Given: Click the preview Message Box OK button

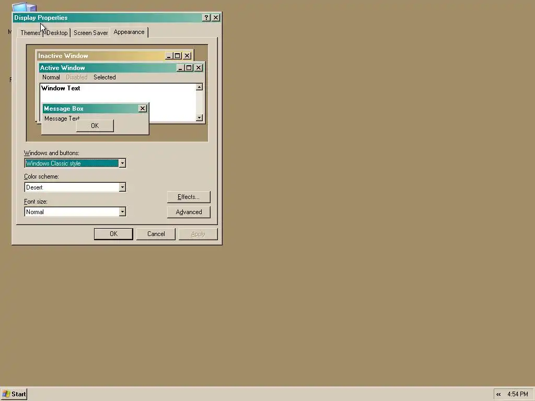Looking at the screenshot, I should click(x=95, y=126).
